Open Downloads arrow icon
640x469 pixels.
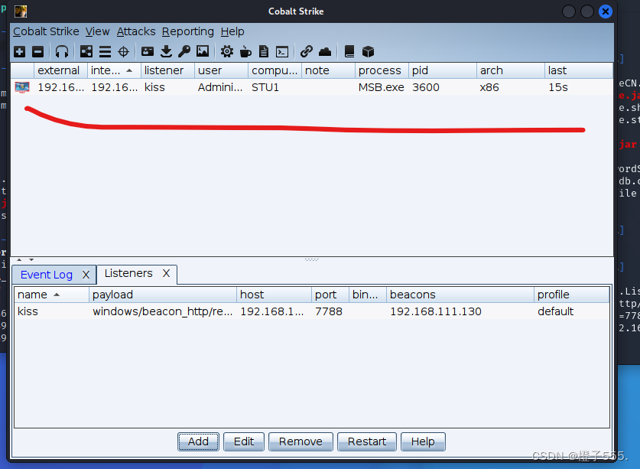coord(166,51)
